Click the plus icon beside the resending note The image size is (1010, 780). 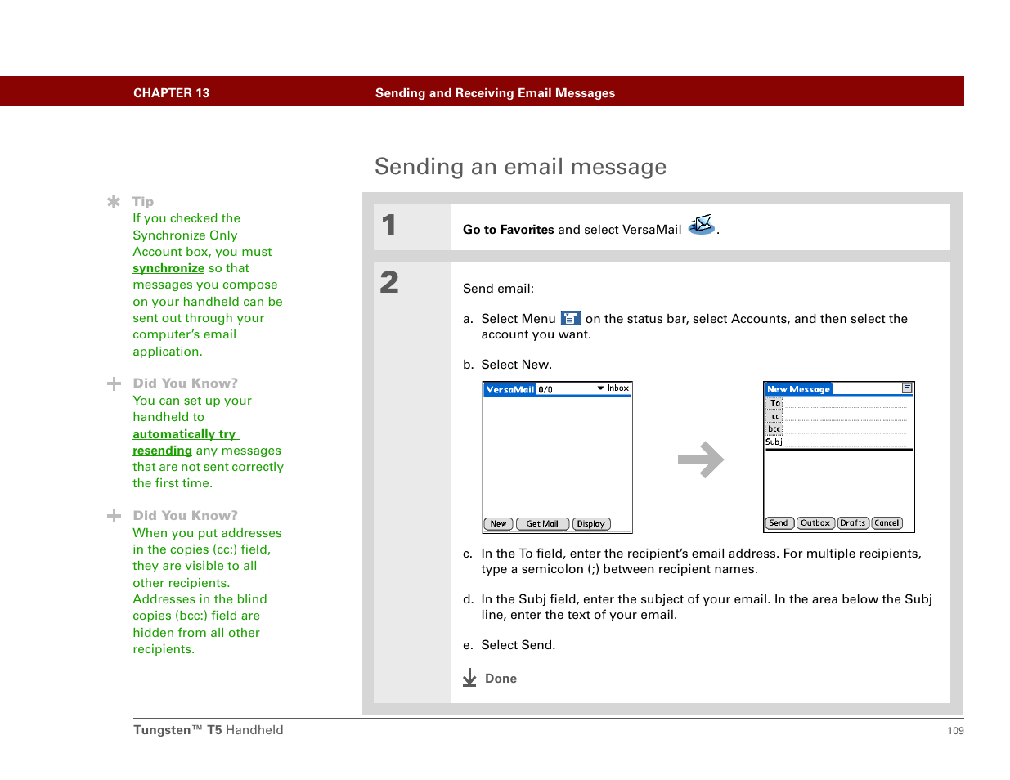(x=114, y=383)
